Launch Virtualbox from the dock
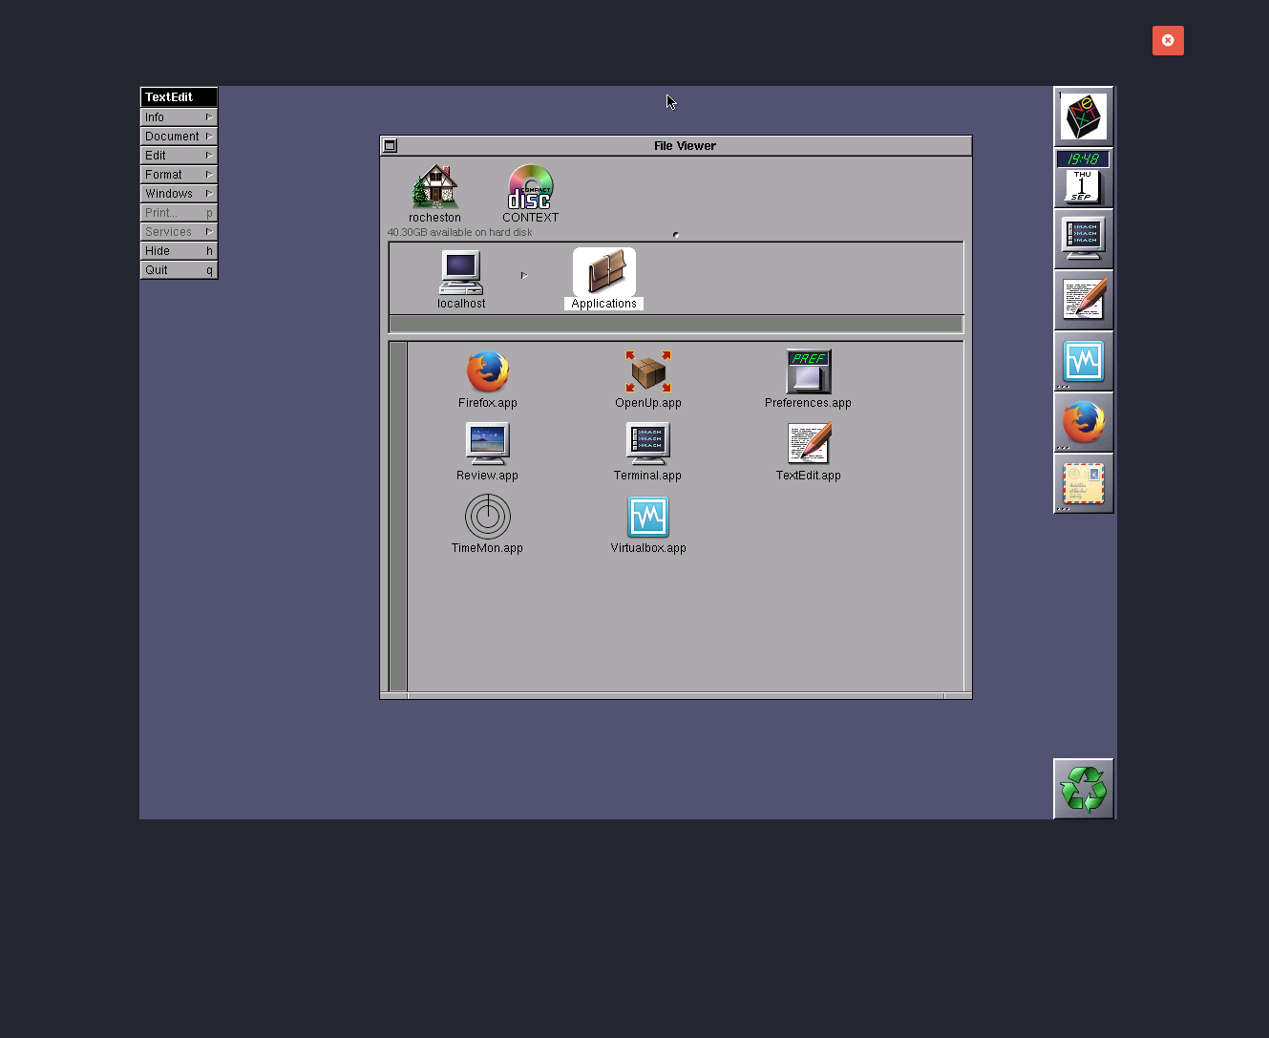The height and width of the screenshot is (1038, 1269). tap(1083, 361)
